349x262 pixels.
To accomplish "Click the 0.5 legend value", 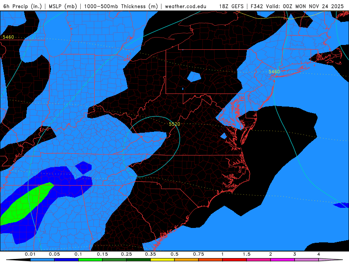I will point(174,254).
